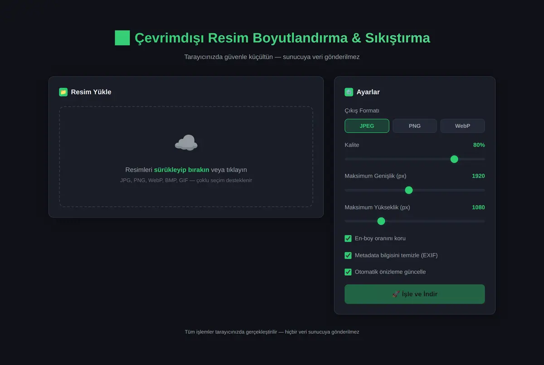Click the page title 'Çevrimdışı Resim Boyutlandırma & Sıkıştırma'
Image resolution: width=544 pixels, height=365 pixels.
(x=282, y=38)
